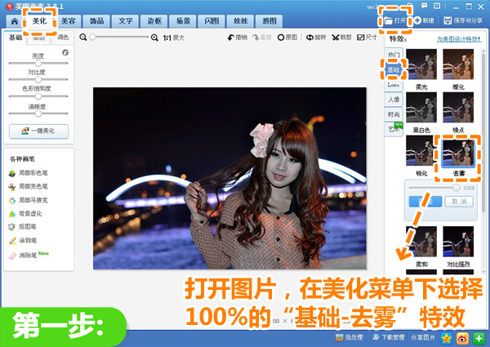Select the 娃娃 tab

point(241,21)
